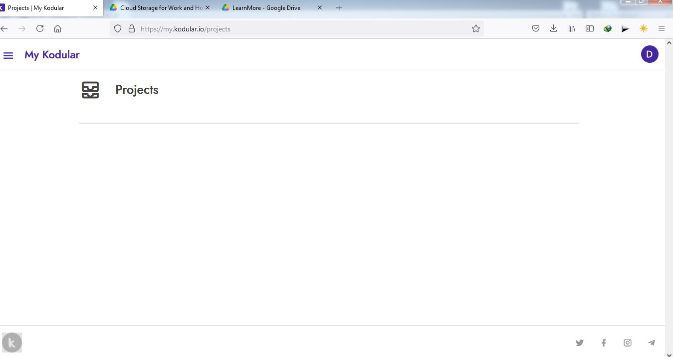Open Kodular Instagram page icon

(x=628, y=343)
